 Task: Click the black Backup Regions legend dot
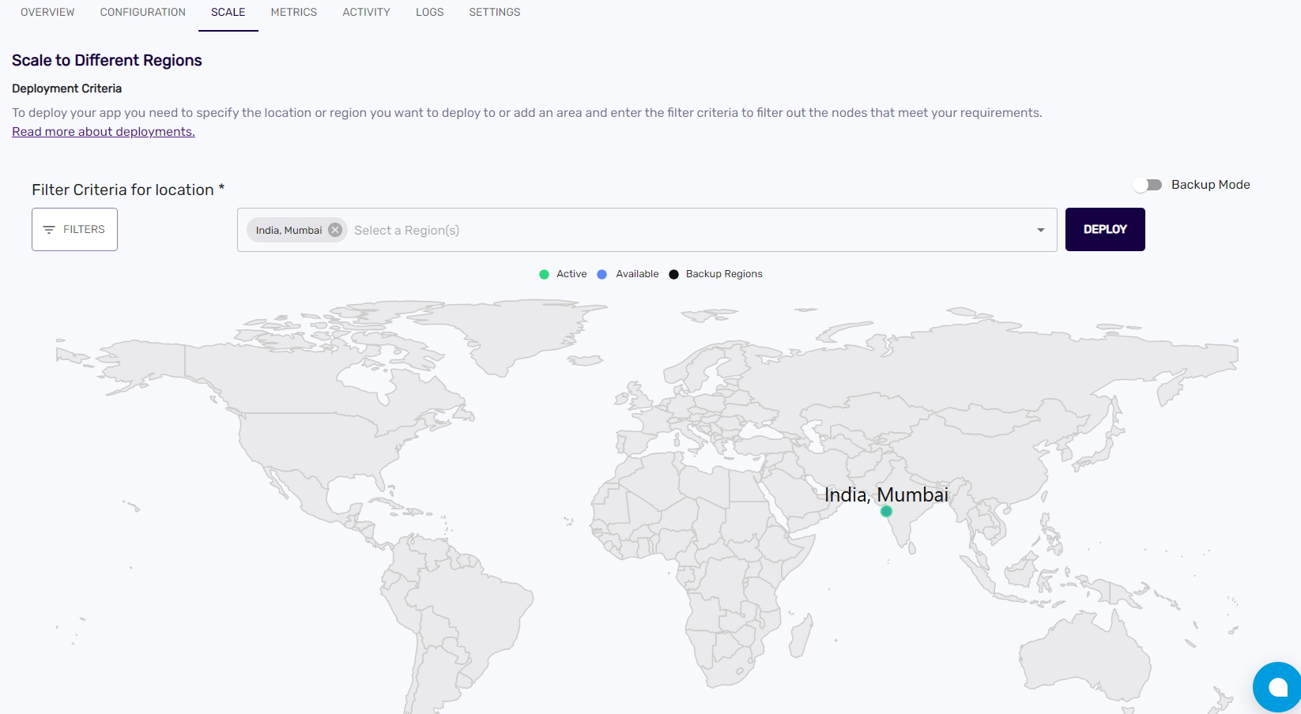pyautogui.click(x=673, y=274)
